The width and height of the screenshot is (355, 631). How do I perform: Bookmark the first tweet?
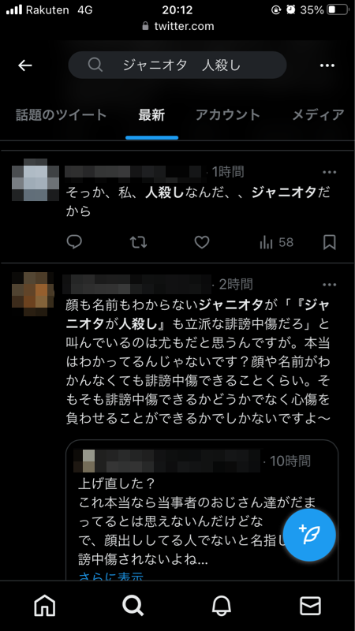coord(330,242)
